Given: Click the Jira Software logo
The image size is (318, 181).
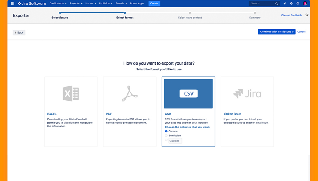Looking at the screenshot, I should pos(32,3).
